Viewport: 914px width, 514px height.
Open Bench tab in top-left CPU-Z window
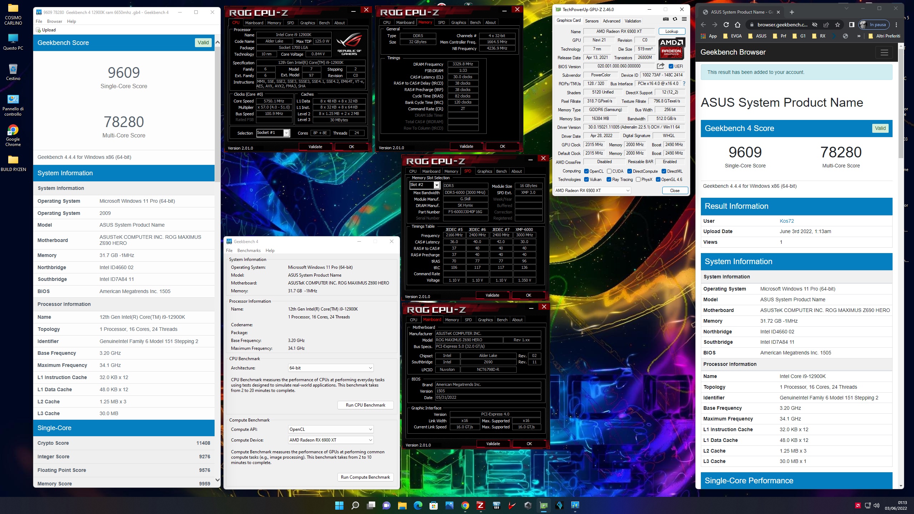(x=324, y=23)
